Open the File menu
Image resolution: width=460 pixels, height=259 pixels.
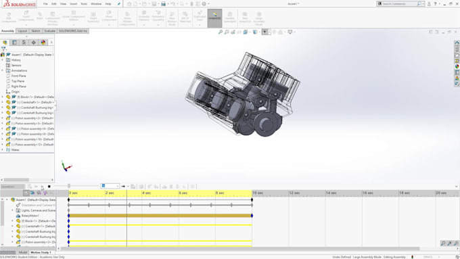(45, 4)
